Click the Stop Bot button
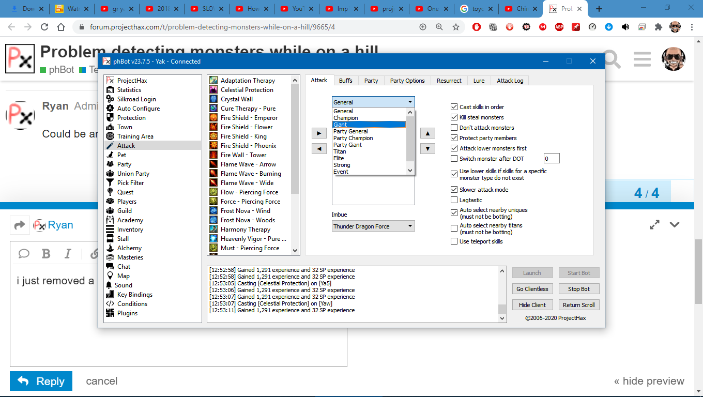The image size is (703, 397). [578, 289]
